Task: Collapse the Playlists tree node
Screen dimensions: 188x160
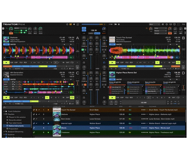Action: pyautogui.click(x=4, y=114)
